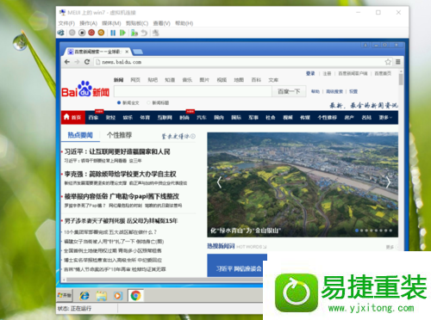Open the 体育 navbar section
The image size is (431, 320).
coord(145,117)
